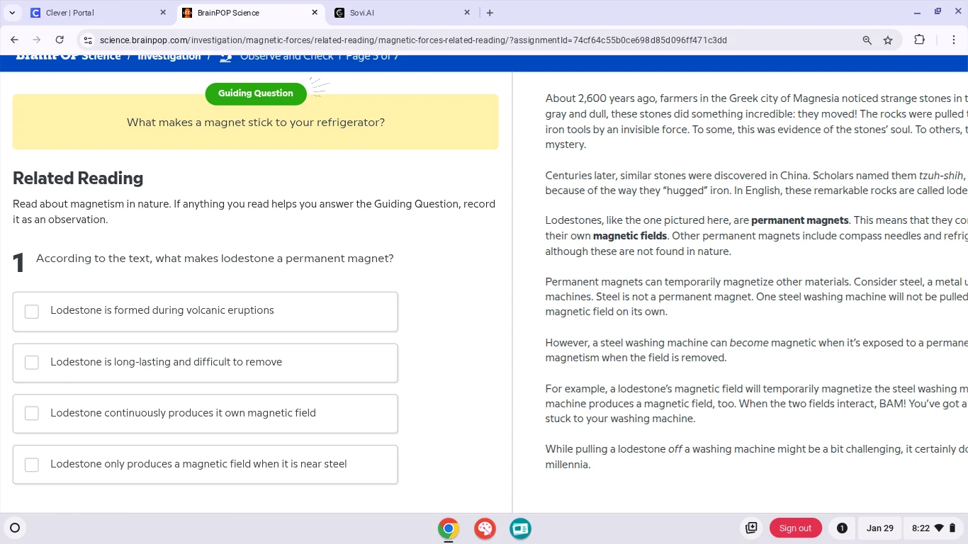Check "Lodestone continuously produces it own magnetic field"
The height and width of the screenshot is (544, 968).
[x=32, y=414]
